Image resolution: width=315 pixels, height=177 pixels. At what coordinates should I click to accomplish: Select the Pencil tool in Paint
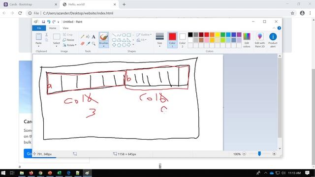click(82, 37)
